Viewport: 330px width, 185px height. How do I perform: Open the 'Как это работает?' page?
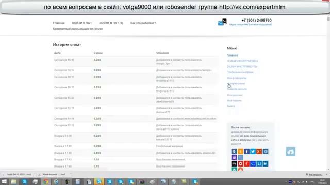click(x=143, y=23)
